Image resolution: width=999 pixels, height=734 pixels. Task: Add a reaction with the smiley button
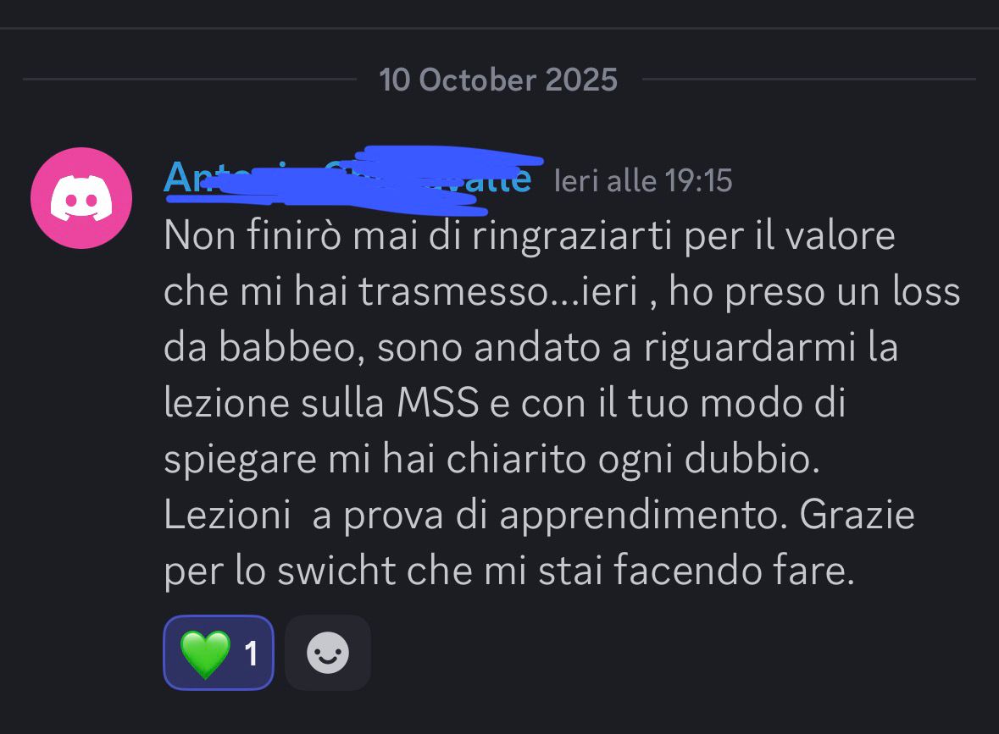coord(327,653)
